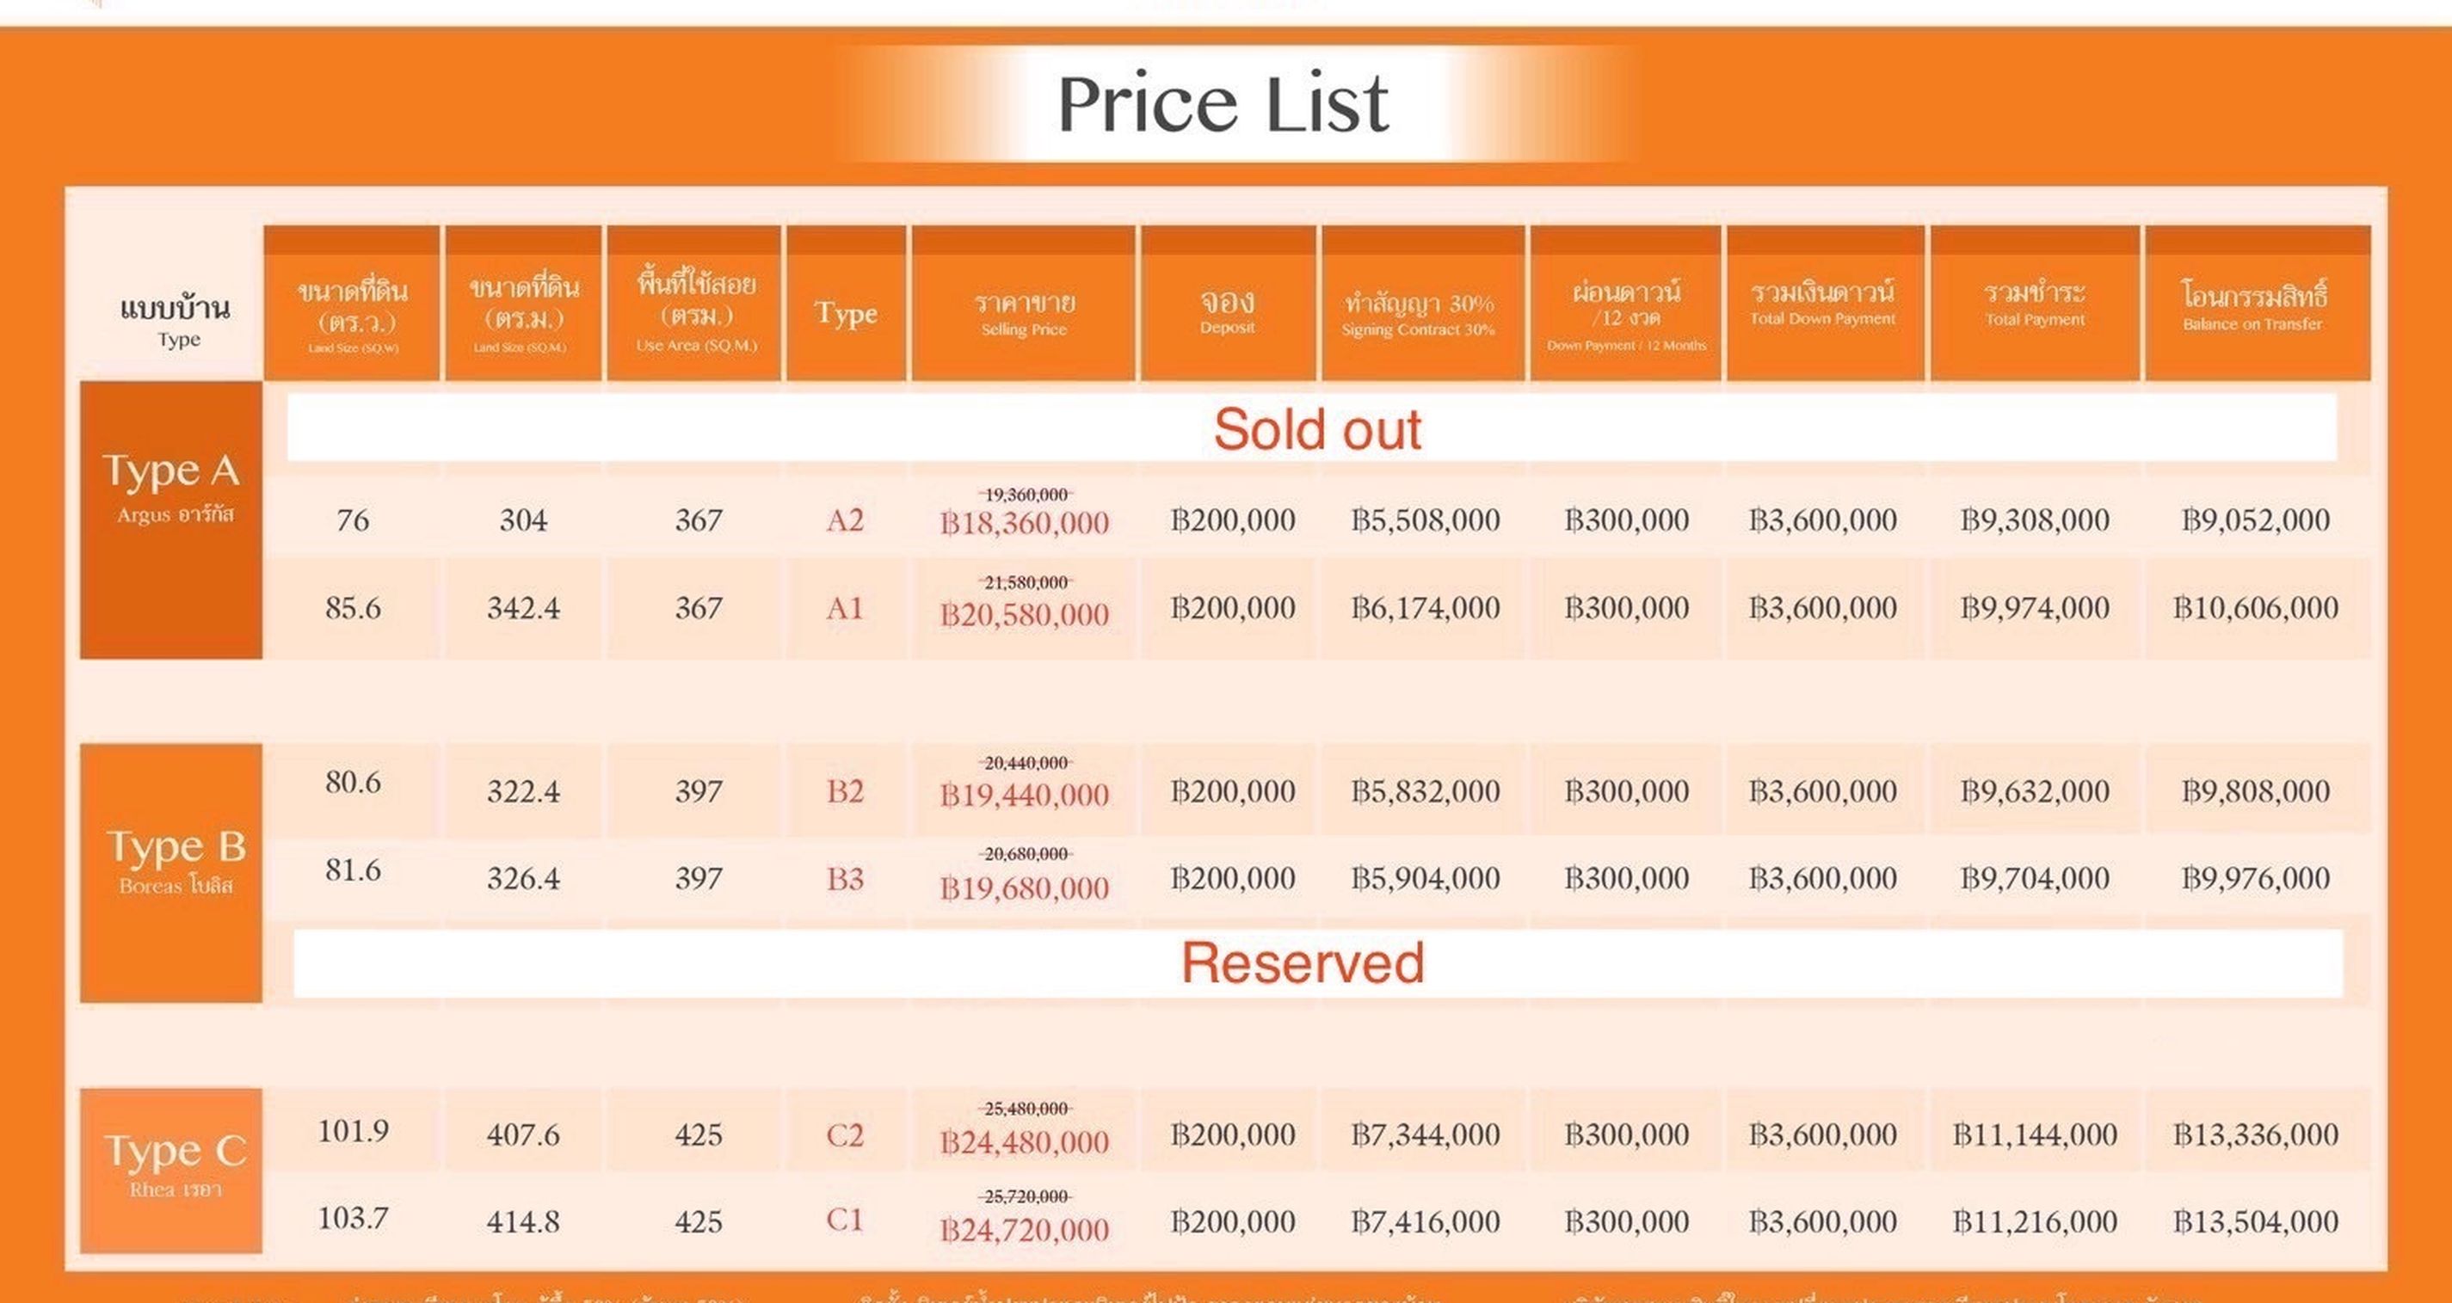Click the B2 type code
The height and width of the screenshot is (1303, 2452).
tap(845, 791)
